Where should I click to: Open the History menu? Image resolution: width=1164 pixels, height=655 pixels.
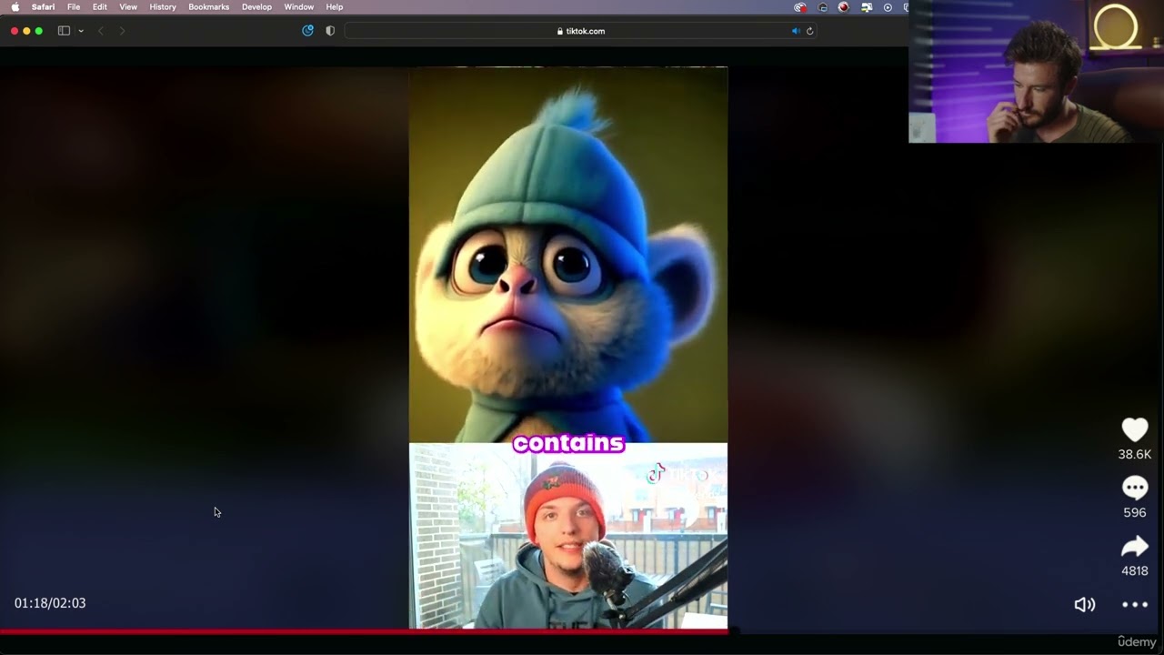(163, 7)
